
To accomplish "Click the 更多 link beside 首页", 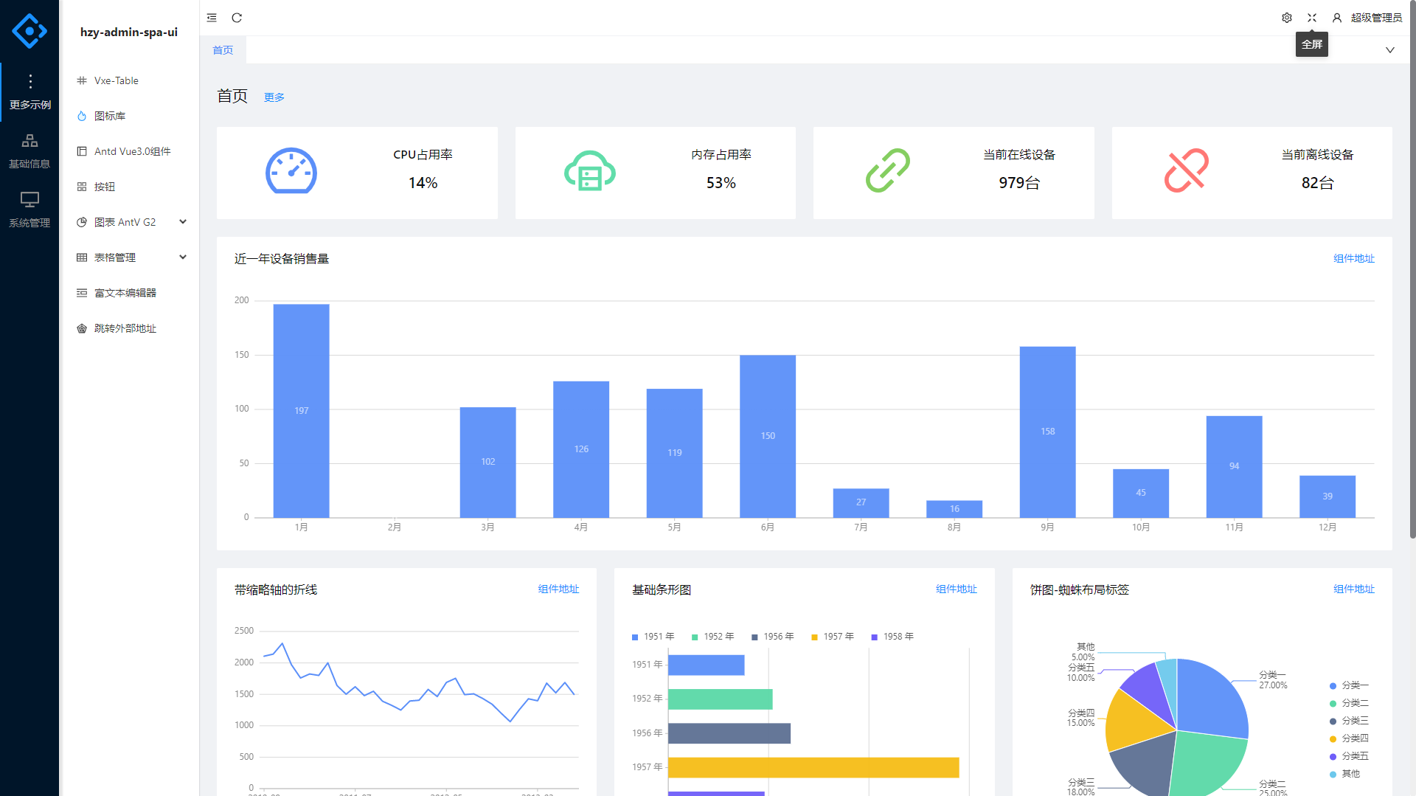I will click(x=274, y=97).
